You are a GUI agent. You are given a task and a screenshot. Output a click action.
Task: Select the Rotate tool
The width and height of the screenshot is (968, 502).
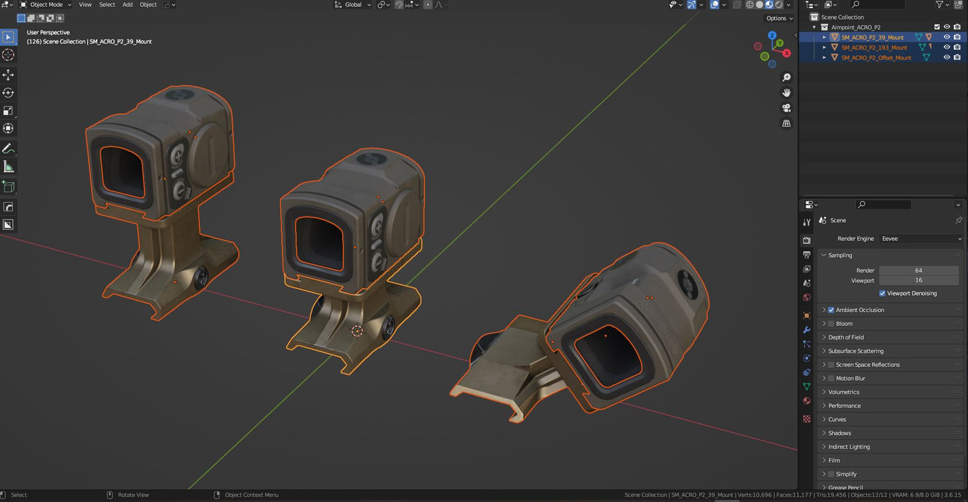click(x=9, y=93)
